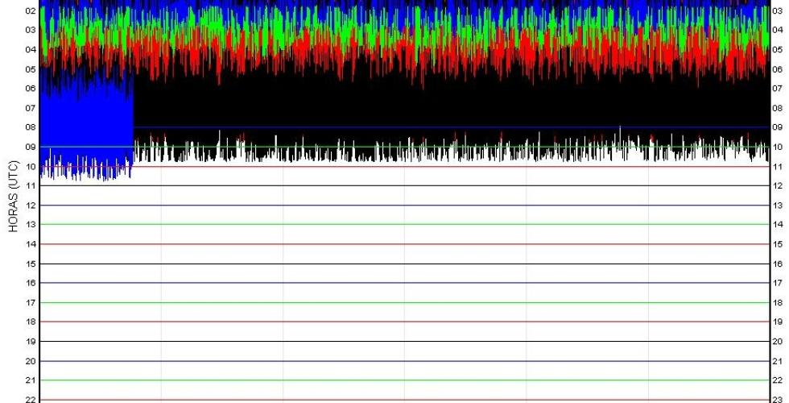Image resolution: width=789 pixels, height=403 pixels.
Task: Pick hour label "17" on the left axis
Action: click(31, 303)
